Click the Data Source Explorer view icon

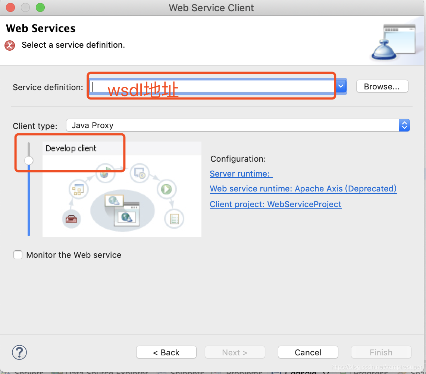tap(57, 371)
